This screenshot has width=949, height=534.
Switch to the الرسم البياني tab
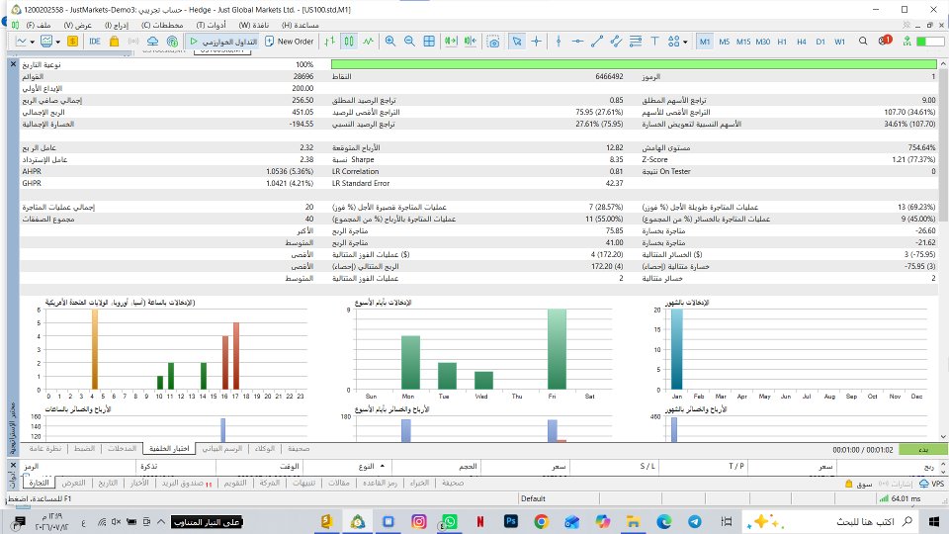pyautogui.click(x=221, y=449)
